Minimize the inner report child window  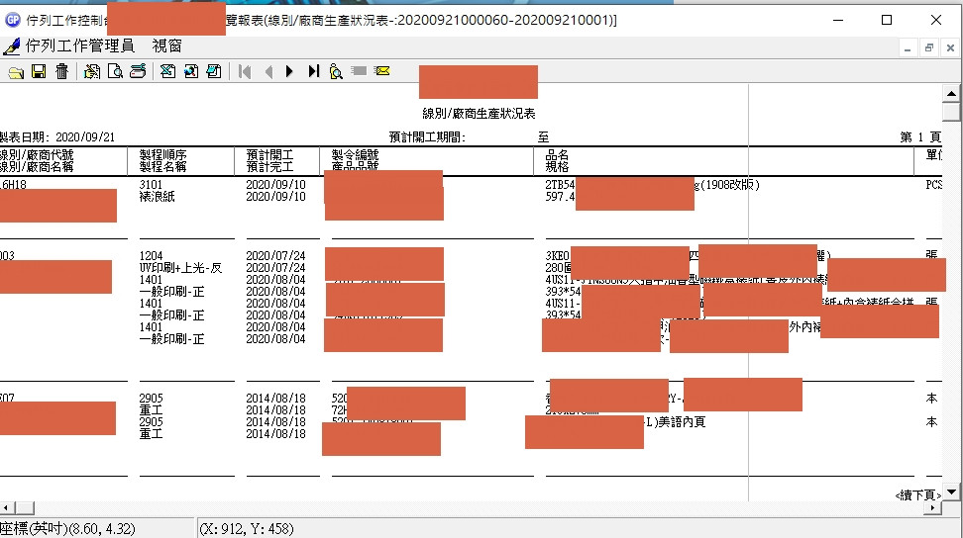(x=908, y=47)
